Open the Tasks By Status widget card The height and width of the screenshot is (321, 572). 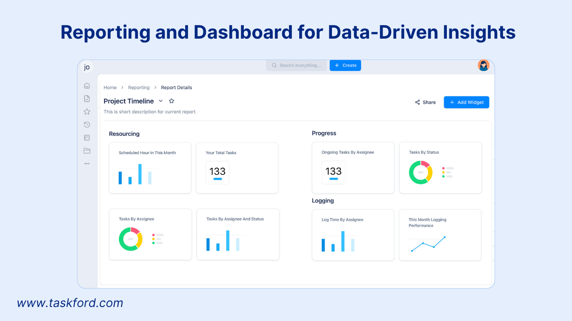coord(440,168)
